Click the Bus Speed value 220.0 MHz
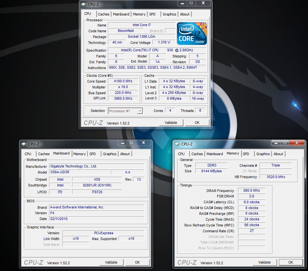 coord(123,93)
